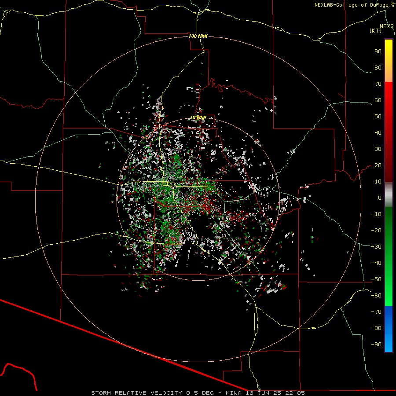Screen dimensions: 396x396
Task: Select the 40 value on velocity scale
Action: click(378, 132)
